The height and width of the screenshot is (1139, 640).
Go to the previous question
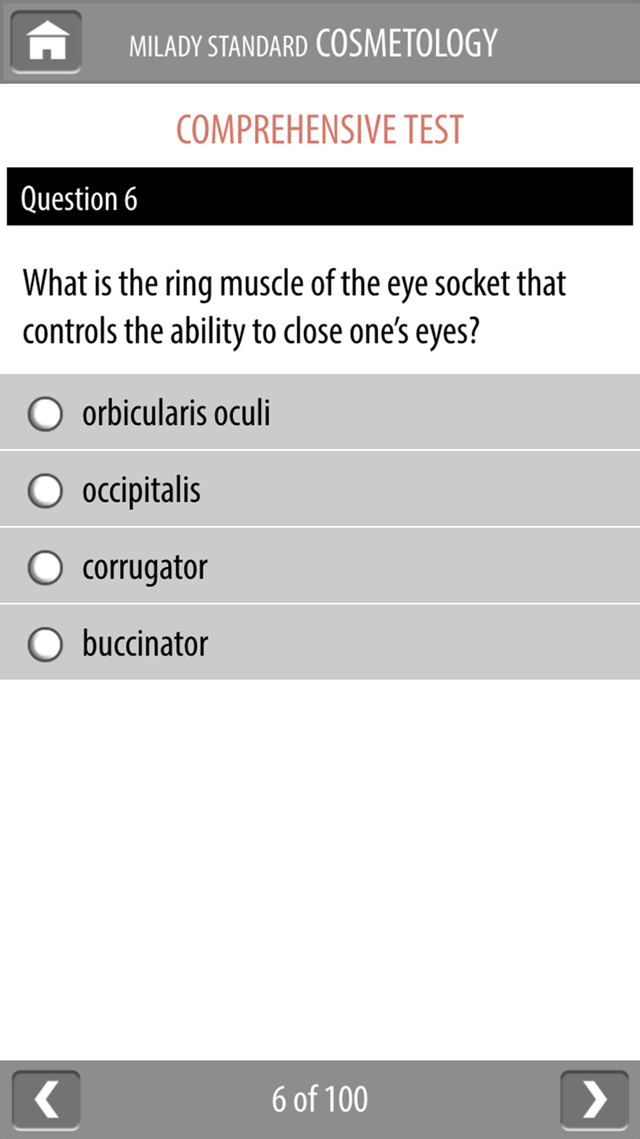click(46, 1099)
